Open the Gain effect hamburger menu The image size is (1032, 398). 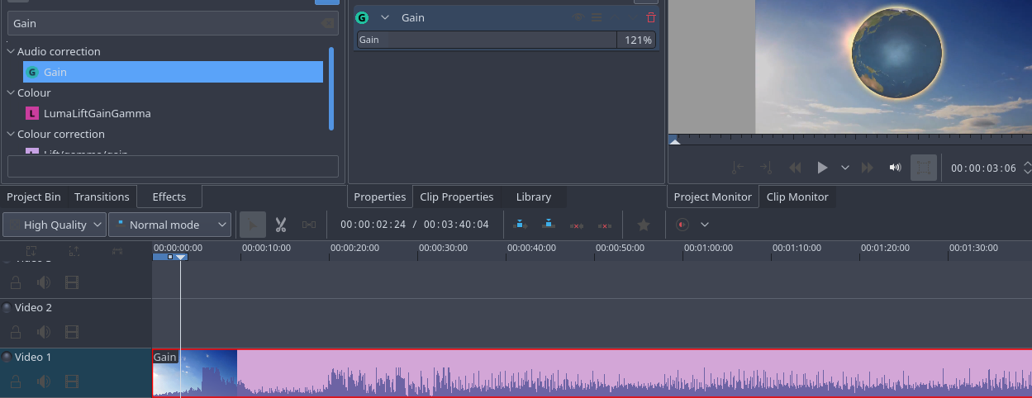tap(597, 17)
